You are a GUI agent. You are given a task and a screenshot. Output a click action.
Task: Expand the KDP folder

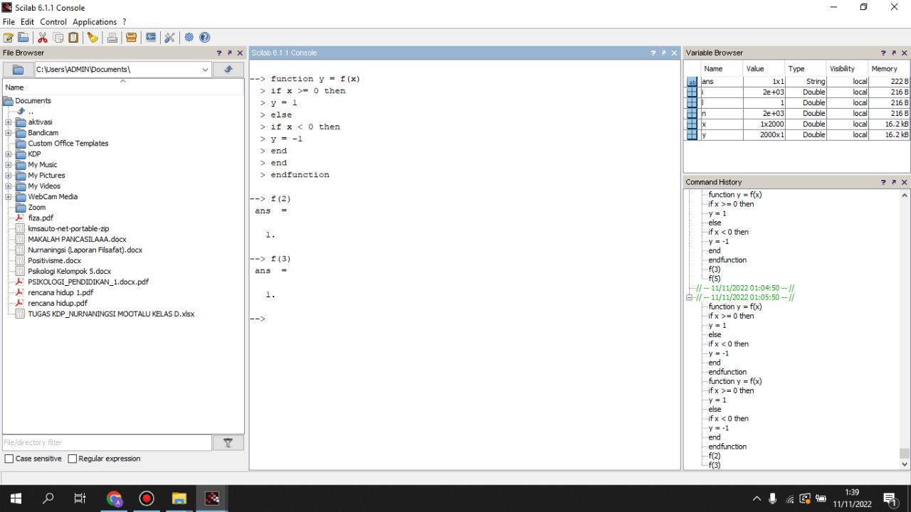click(9, 154)
